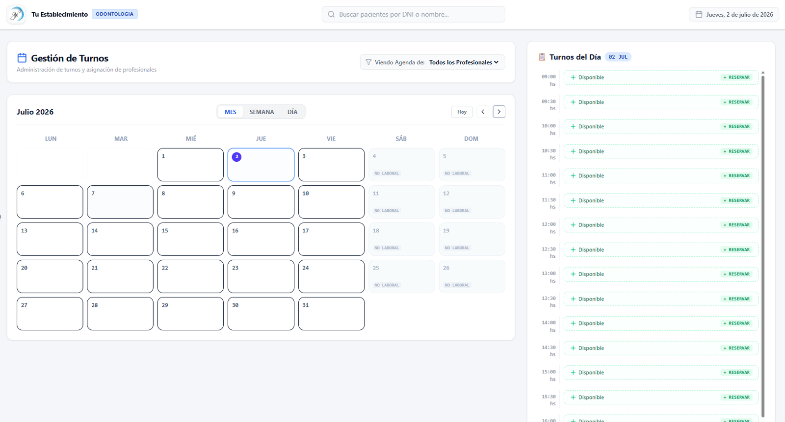Viewport: 785px width, 422px height.
Task: Click the Tu Establecimiento title
Action: pos(60,14)
